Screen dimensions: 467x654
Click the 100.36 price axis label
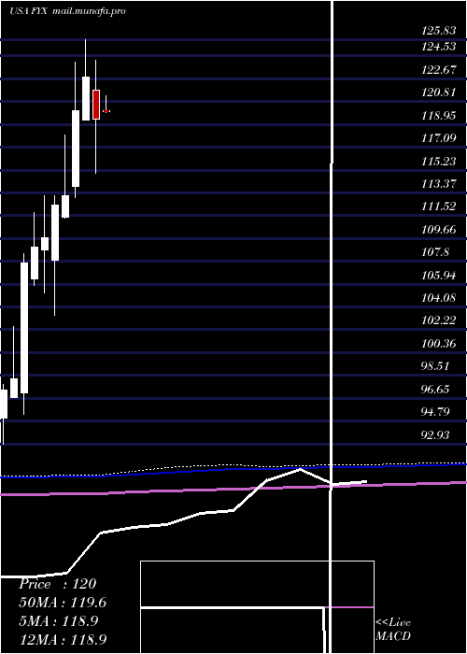tap(438, 343)
